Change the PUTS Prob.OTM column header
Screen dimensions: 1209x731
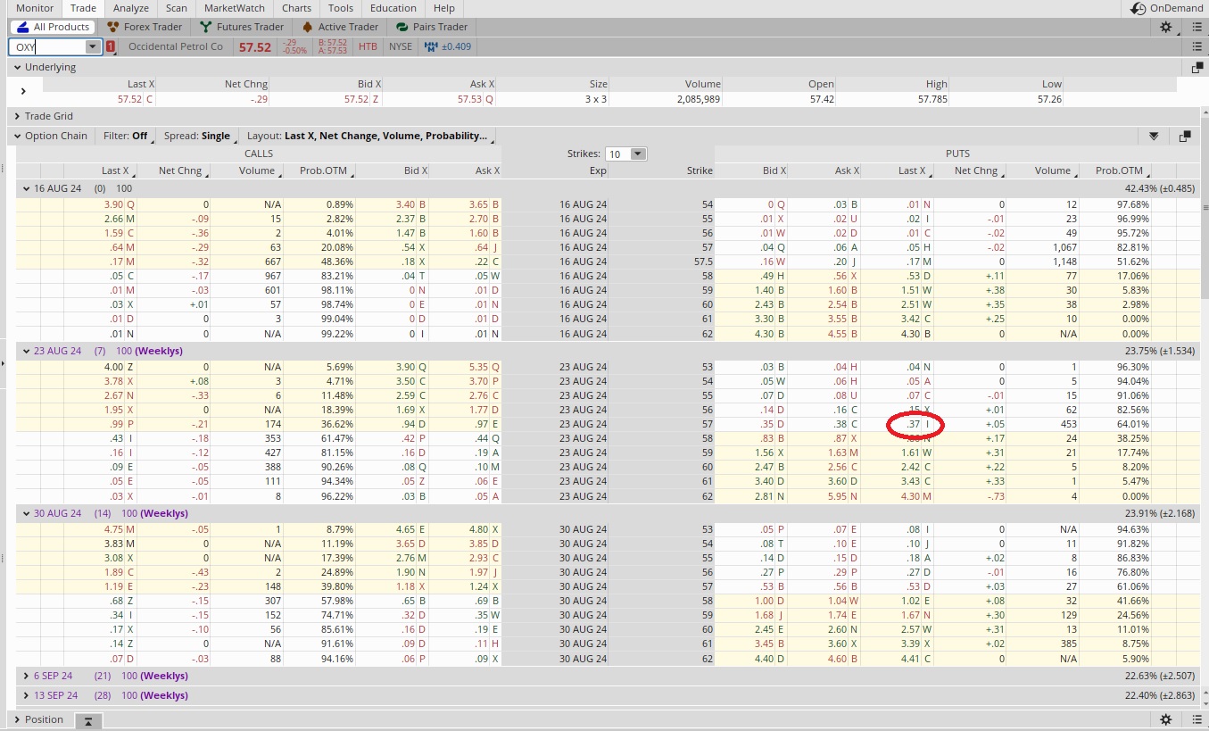tap(1115, 170)
